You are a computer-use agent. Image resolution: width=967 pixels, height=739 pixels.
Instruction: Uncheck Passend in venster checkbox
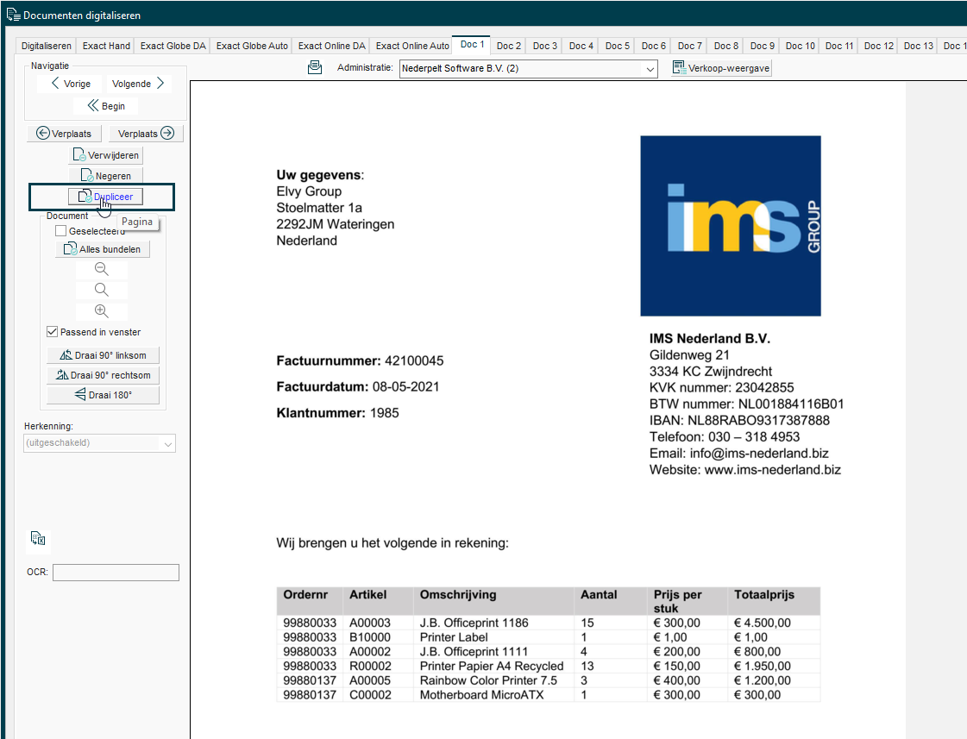53,332
